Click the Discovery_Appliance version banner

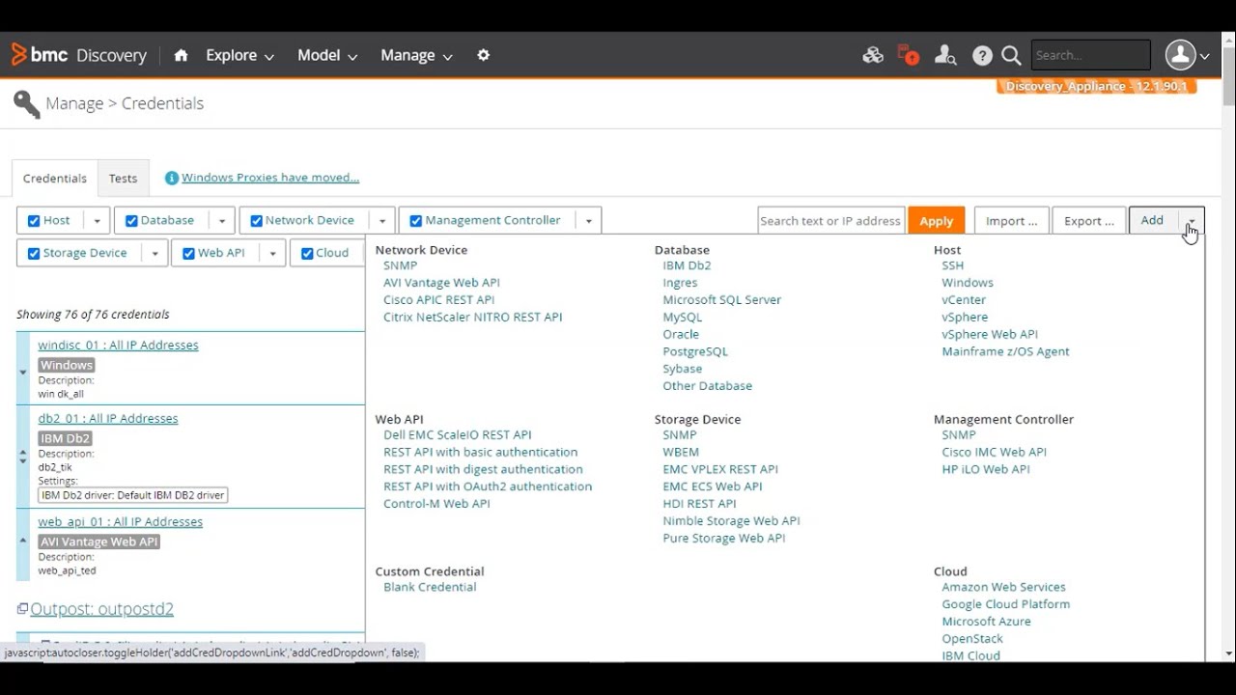[1097, 87]
